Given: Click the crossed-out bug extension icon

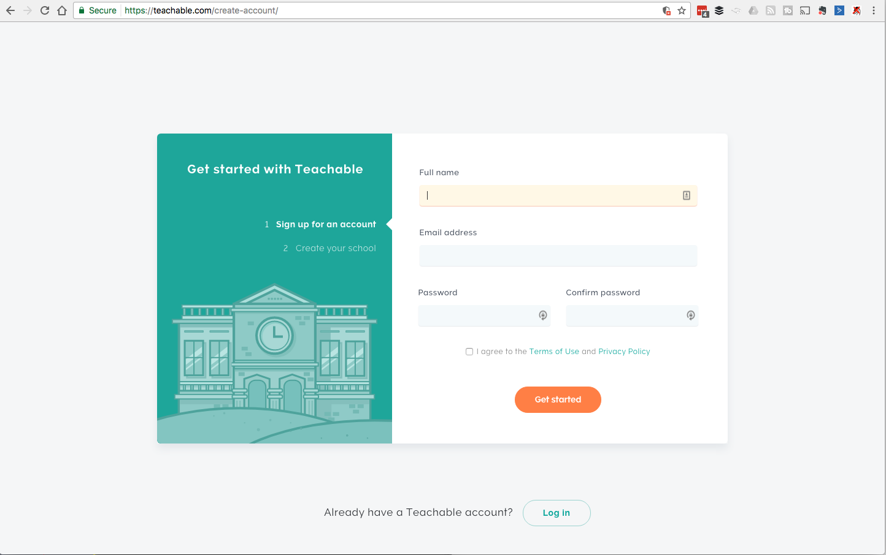Looking at the screenshot, I should [x=857, y=10].
